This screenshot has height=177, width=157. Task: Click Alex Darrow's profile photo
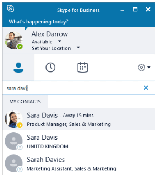(13, 41)
